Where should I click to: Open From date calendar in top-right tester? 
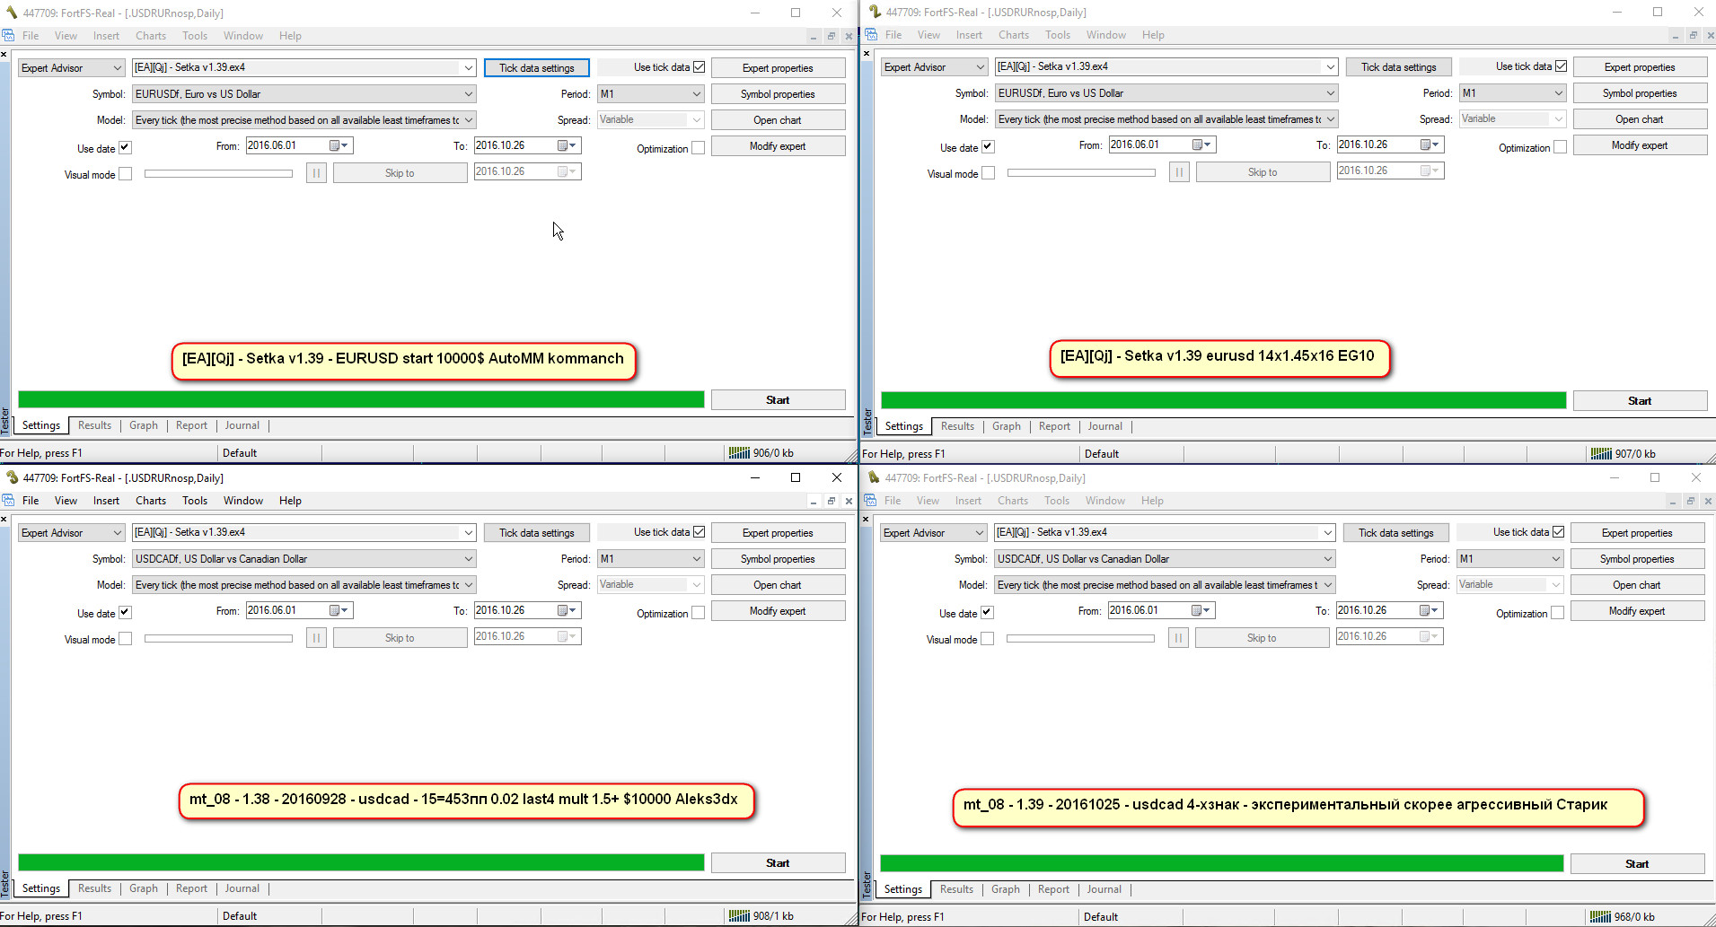(1201, 144)
